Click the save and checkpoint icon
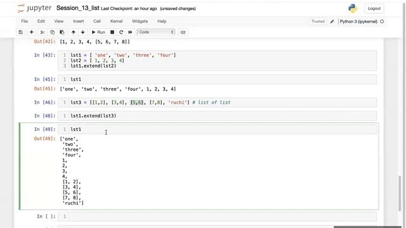Screen dimensions: 406x228 coord(21,32)
